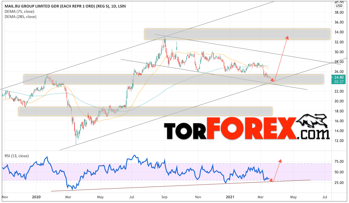
Task: Click the RSI 75.00 scale value
Action: click(x=339, y=161)
